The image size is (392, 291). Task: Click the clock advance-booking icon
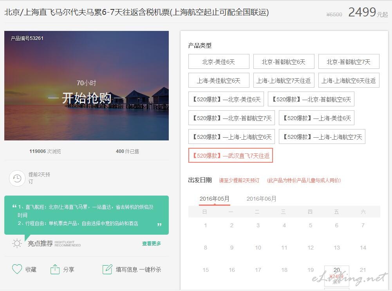pyautogui.click(x=17, y=178)
